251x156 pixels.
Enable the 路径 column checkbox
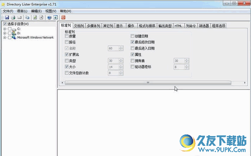[67, 42]
